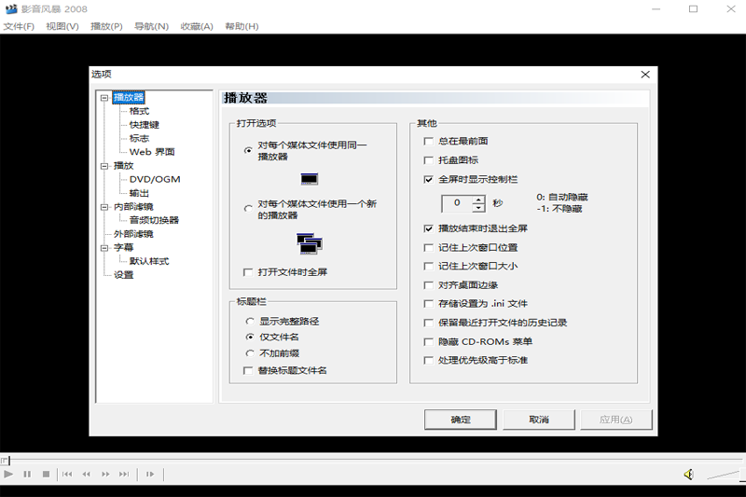Click the 取消 button
The image size is (746, 497).
[x=539, y=420]
